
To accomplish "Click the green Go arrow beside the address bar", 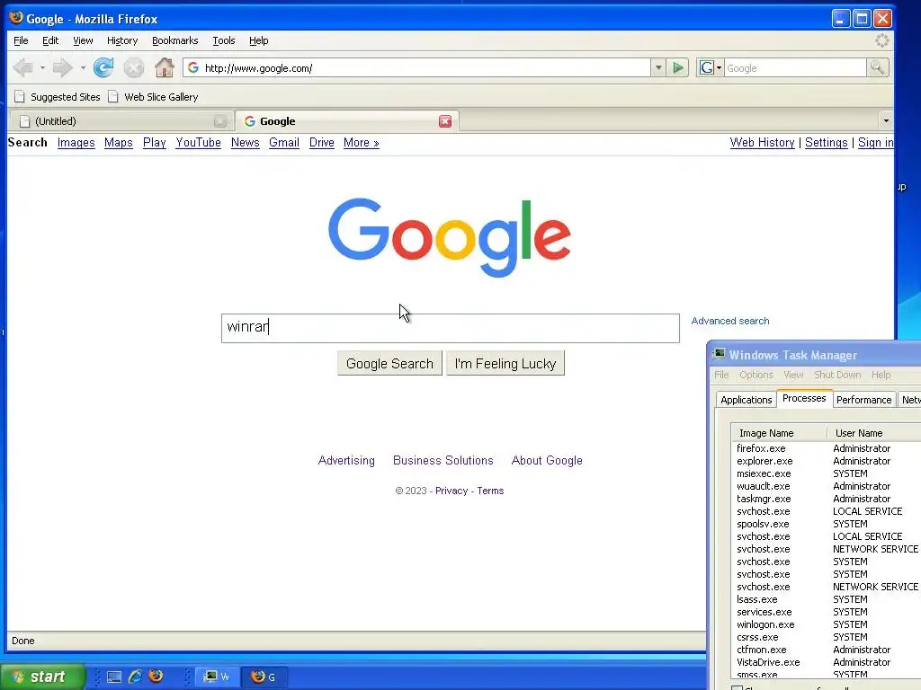I will pyautogui.click(x=678, y=68).
